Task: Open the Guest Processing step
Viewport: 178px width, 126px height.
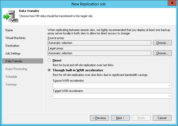Action: click(16, 69)
